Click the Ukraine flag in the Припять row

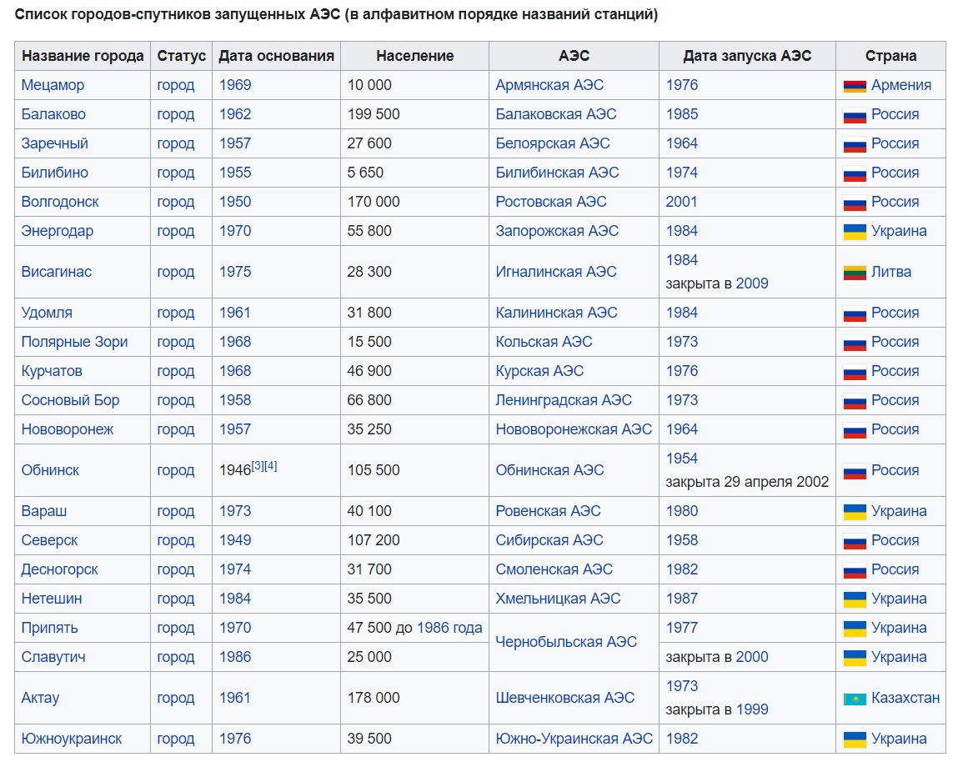tap(855, 629)
